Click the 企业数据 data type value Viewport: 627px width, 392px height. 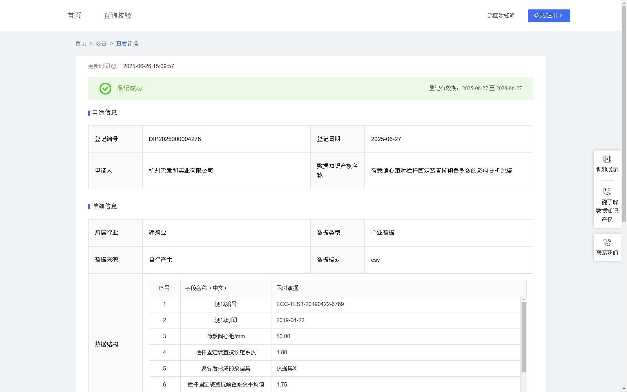tap(382, 233)
